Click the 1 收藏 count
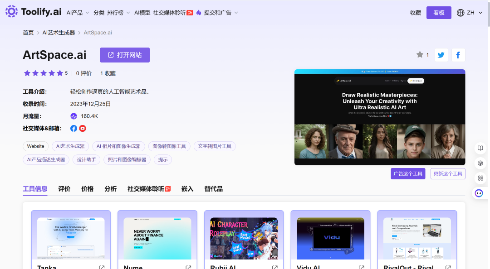Viewport: 490px width, 269px height. pyautogui.click(x=108, y=73)
